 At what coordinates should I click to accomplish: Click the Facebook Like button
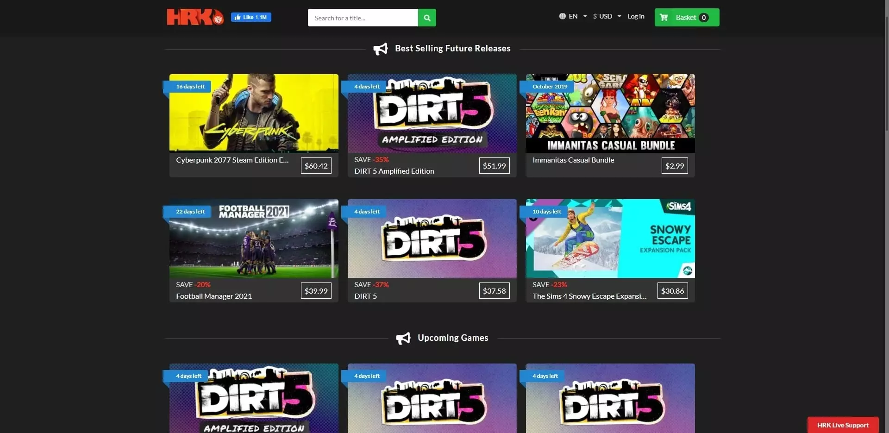pyautogui.click(x=251, y=17)
